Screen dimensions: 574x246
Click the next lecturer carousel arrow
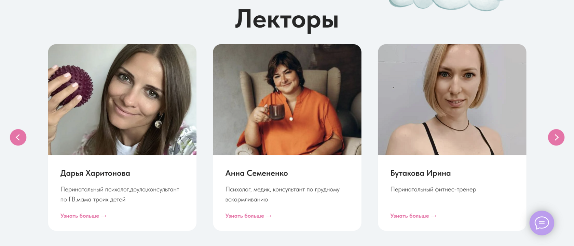556,137
